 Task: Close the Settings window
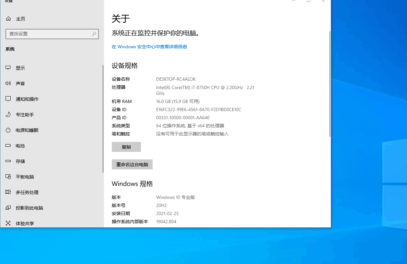323,1
